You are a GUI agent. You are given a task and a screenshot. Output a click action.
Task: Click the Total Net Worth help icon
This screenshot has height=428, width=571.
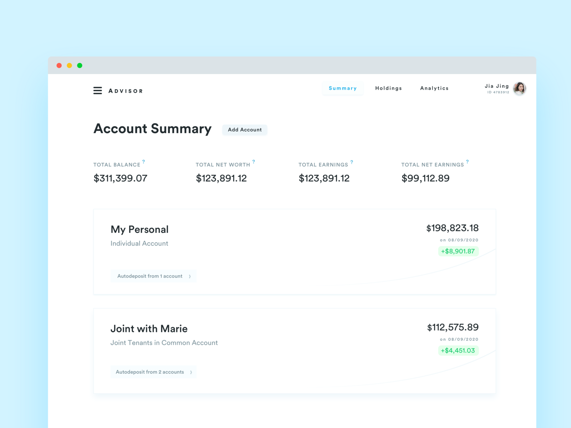pyautogui.click(x=254, y=162)
